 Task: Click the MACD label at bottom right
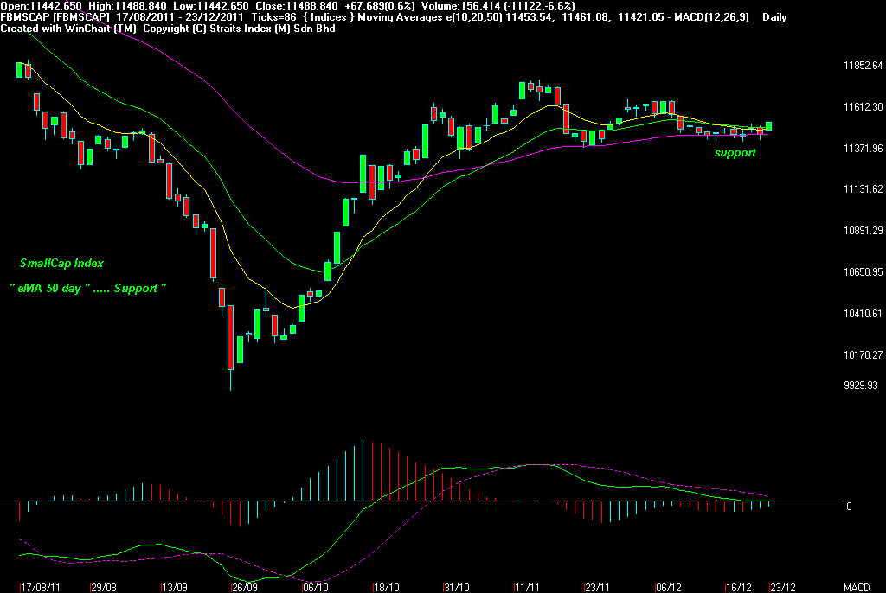[x=857, y=587]
